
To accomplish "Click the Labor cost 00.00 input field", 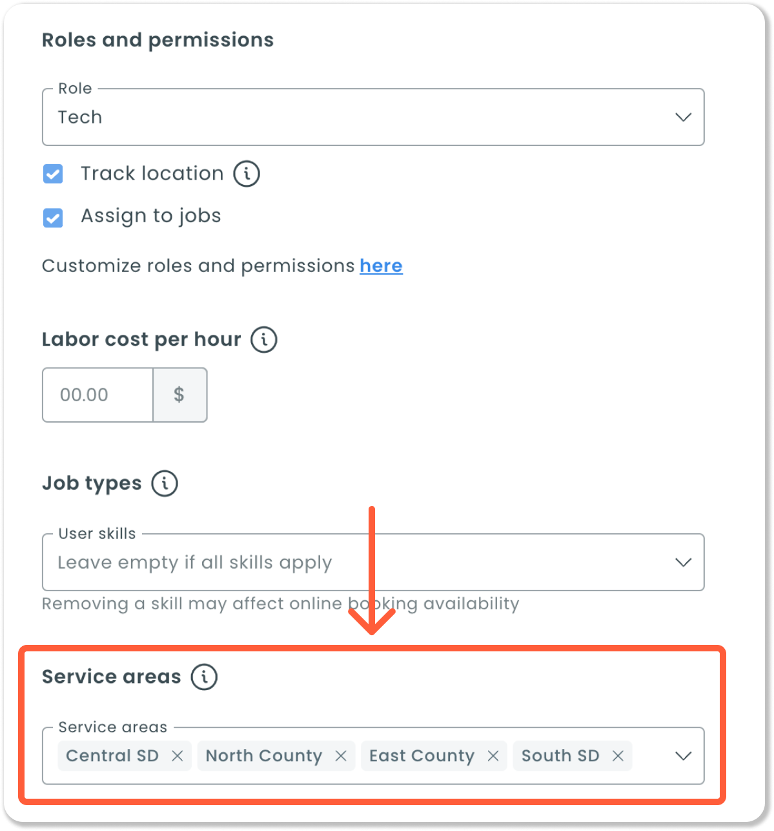I will tap(97, 395).
